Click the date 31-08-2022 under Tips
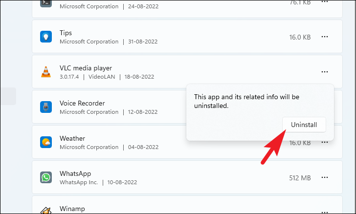356x214 pixels. (x=143, y=42)
